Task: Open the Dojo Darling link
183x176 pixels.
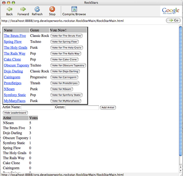Action: coord(13,71)
